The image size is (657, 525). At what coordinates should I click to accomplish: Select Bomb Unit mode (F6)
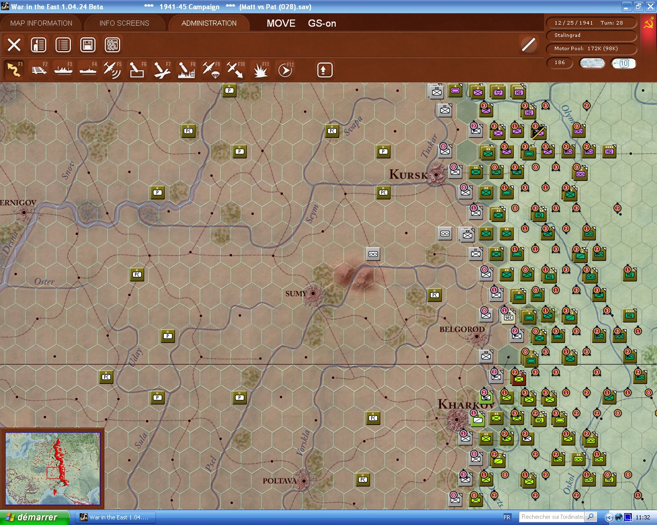click(137, 70)
